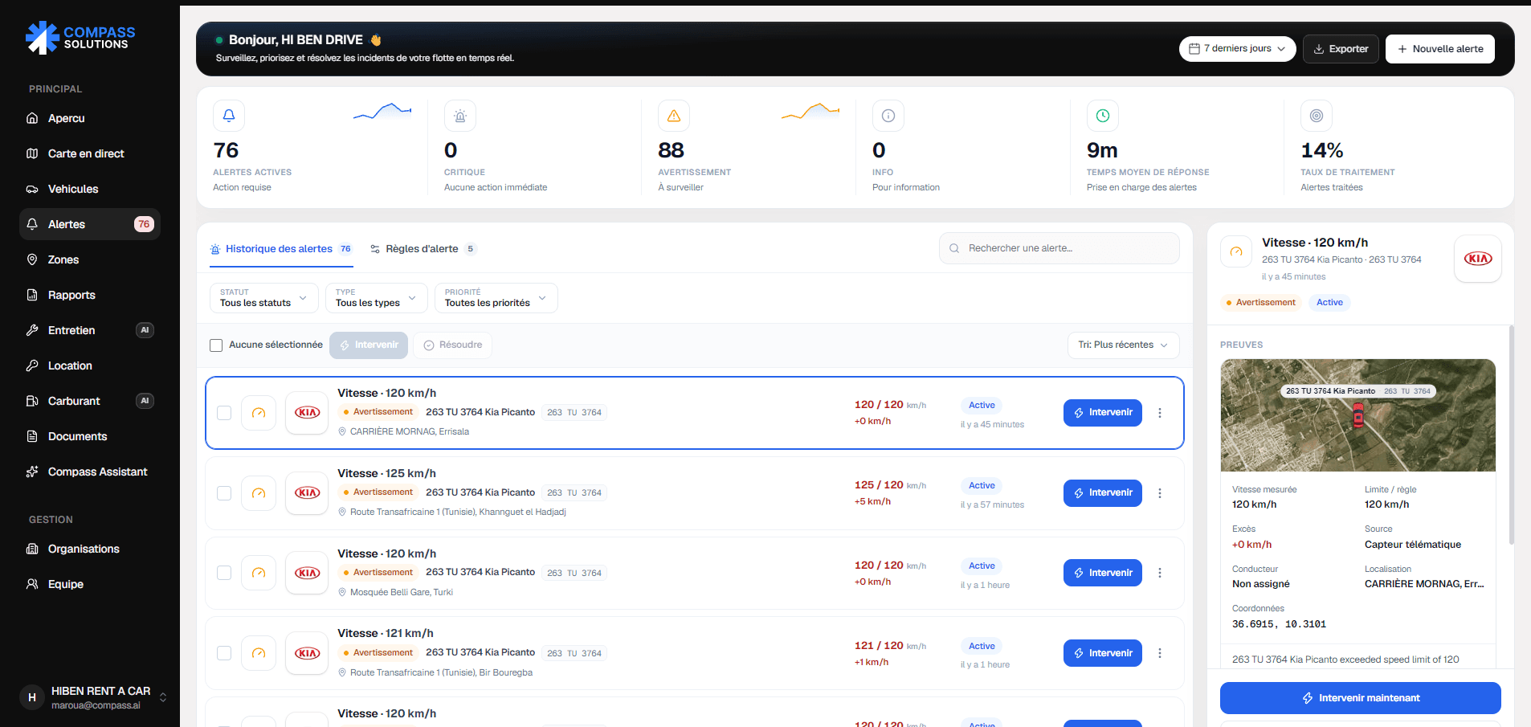This screenshot has height=727, width=1531.
Task: Click the Avertissement badge in detail panel
Action: [1261, 303]
